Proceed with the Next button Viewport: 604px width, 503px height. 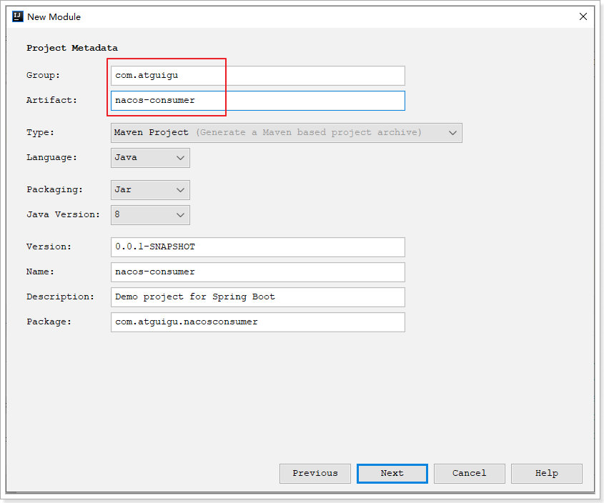(x=392, y=473)
